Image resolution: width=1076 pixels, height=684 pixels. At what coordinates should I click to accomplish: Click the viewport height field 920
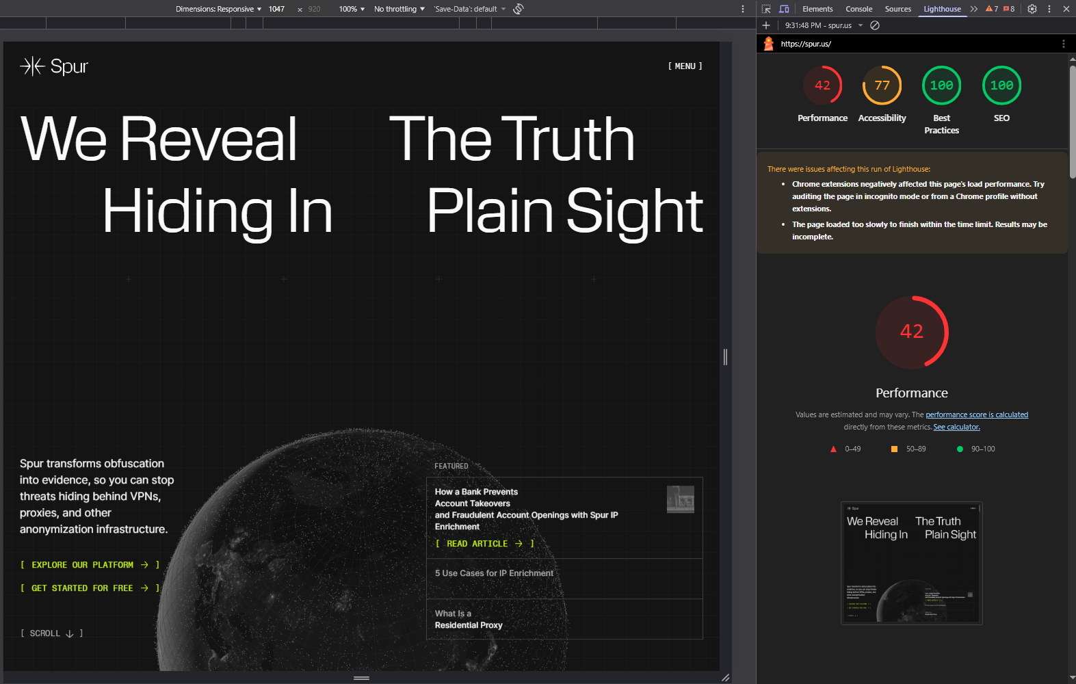coord(314,9)
